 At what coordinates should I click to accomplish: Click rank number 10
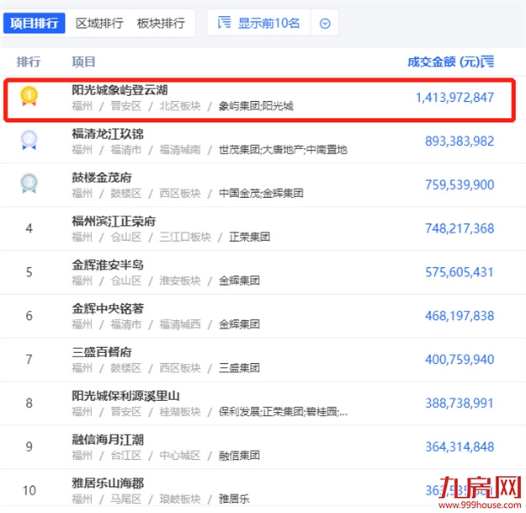(29, 490)
